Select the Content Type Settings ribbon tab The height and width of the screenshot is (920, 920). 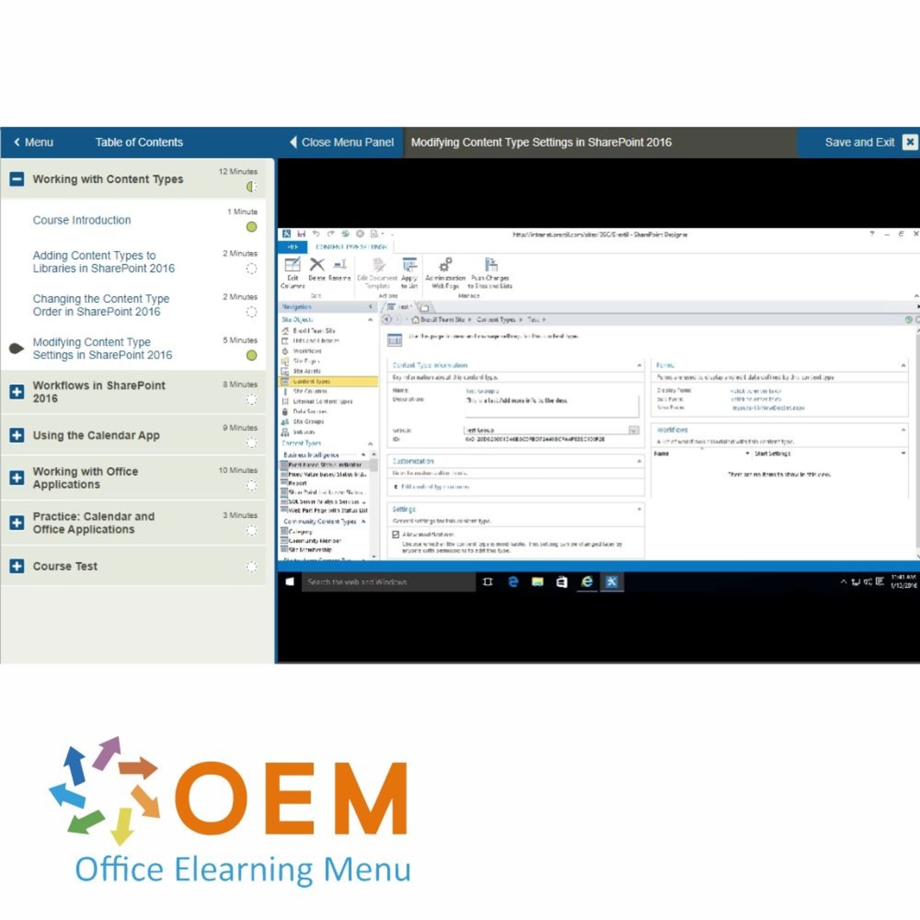pos(351,247)
